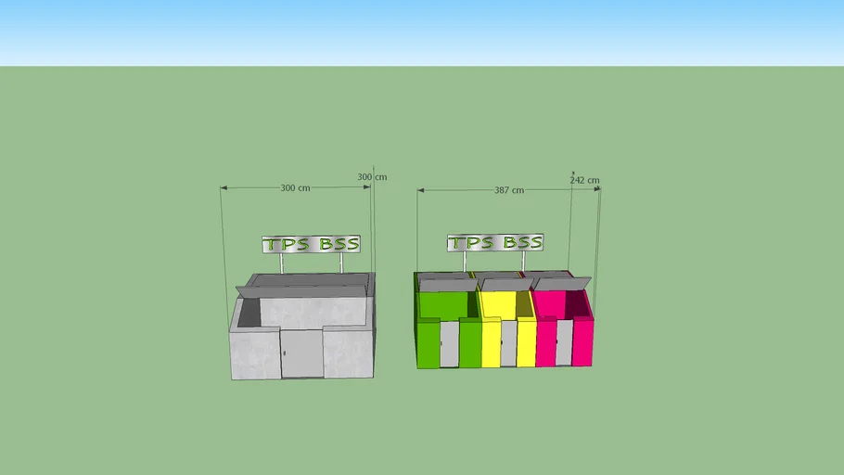
Task: Pick the open lid above pink compartment
Action: (562, 283)
